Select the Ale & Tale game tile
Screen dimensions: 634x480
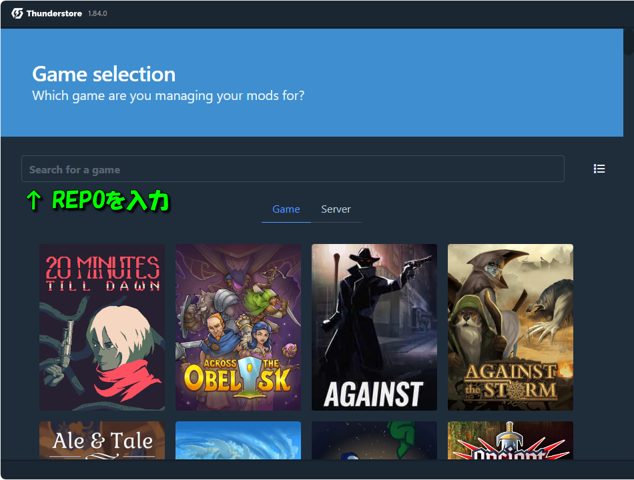click(x=102, y=441)
